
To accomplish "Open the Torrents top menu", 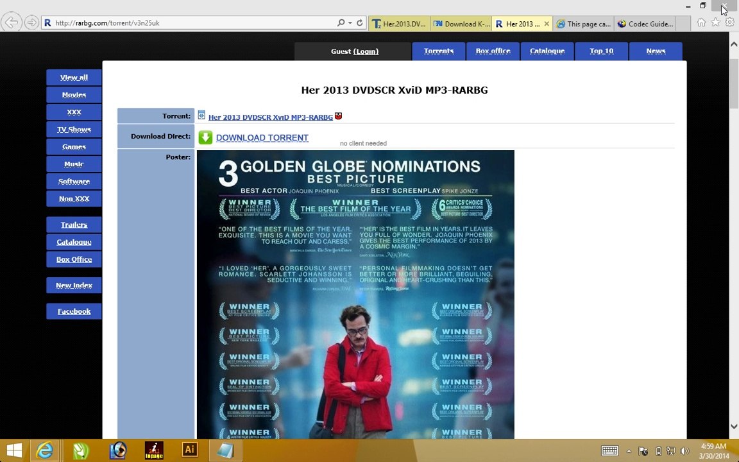I will tap(438, 51).
